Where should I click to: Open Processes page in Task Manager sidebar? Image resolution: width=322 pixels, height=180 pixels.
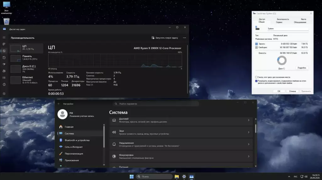4,44
